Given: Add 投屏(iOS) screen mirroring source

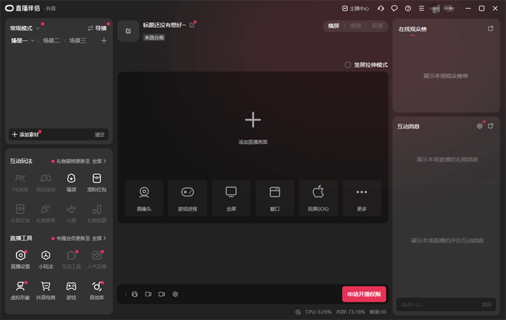Looking at the screenshot, I should [318, 198].
